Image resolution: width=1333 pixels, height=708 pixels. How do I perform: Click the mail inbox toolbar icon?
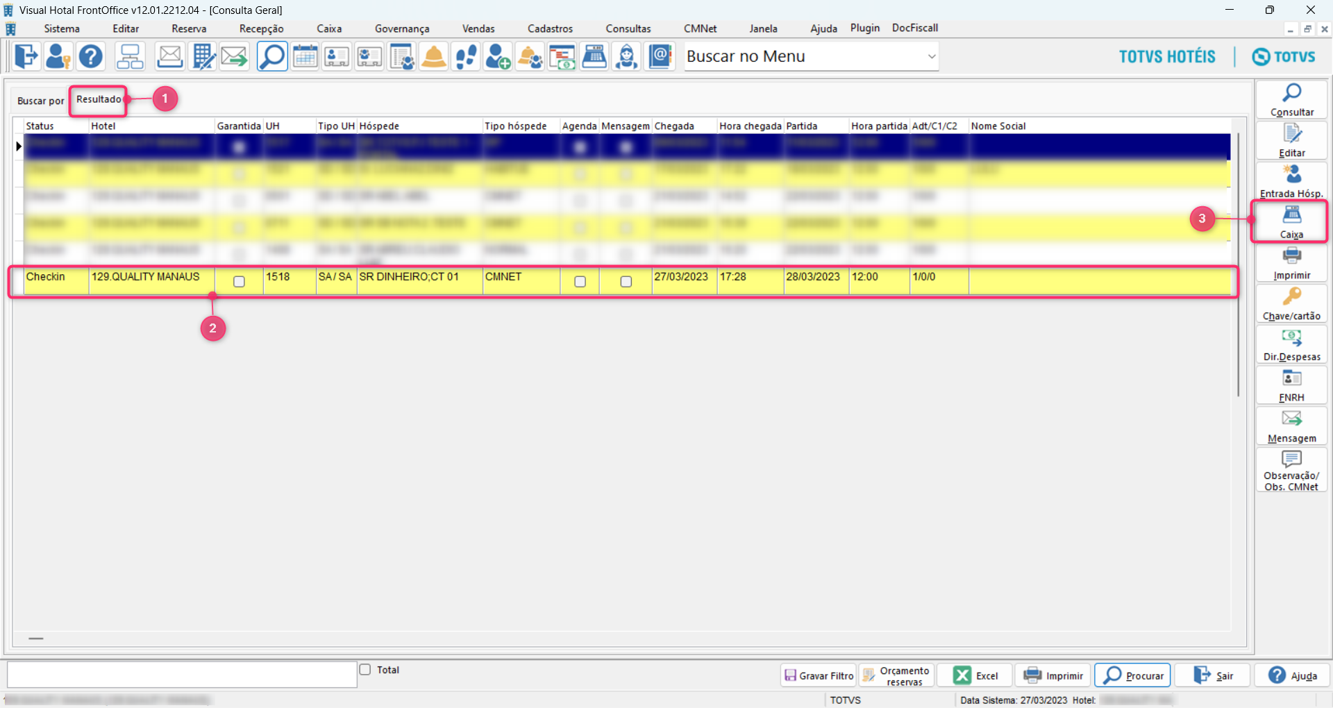[x=169, y=56]
